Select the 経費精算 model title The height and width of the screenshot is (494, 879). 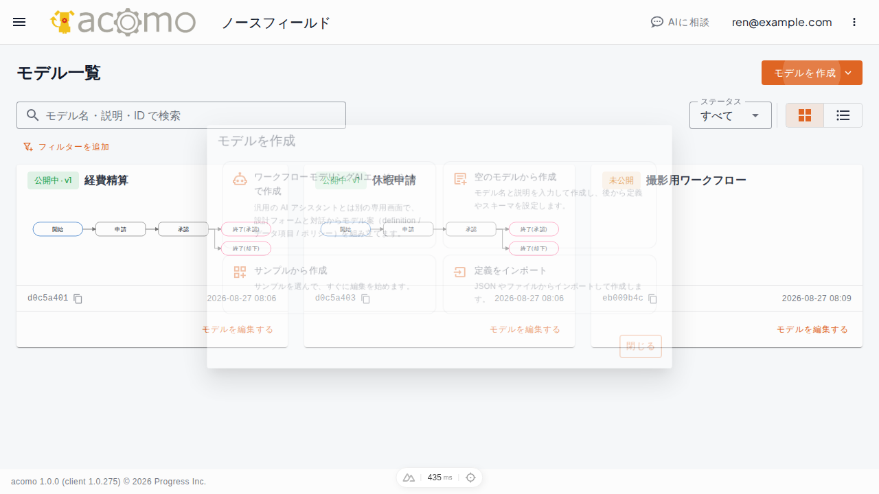(x=106, y=180)
